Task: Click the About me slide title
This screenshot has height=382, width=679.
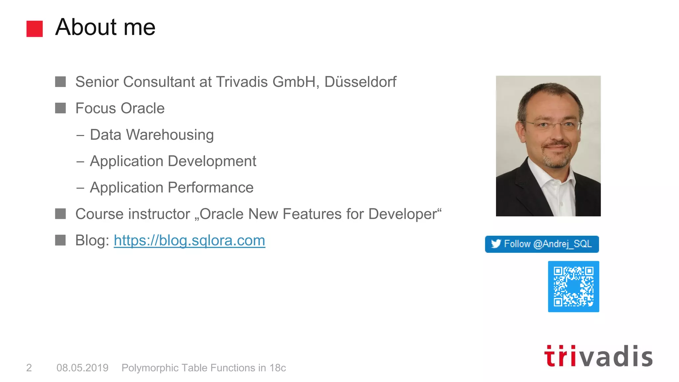Action: click(105, 27)
